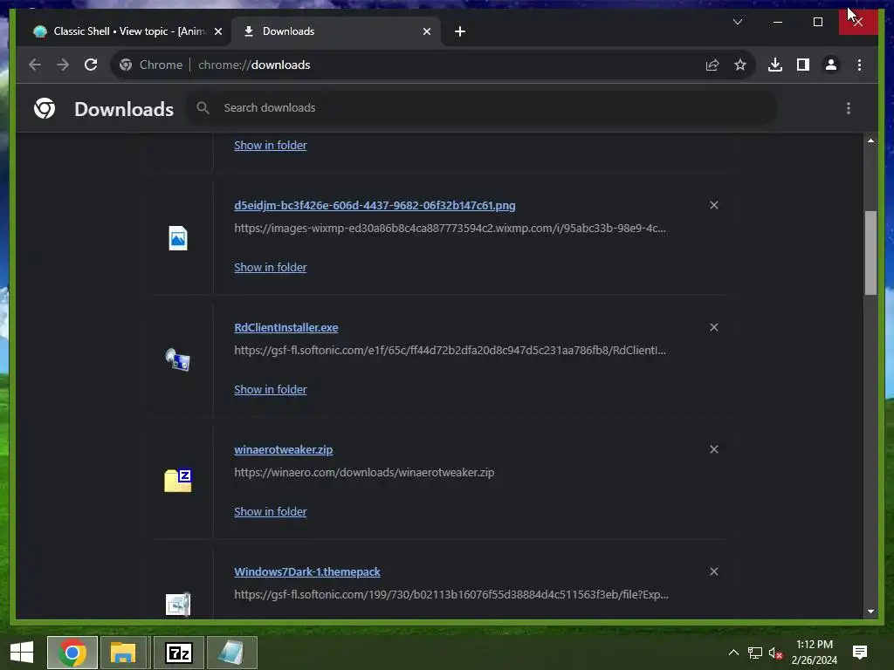
Task: Reload the downloads page
Action: click(91, 65)
